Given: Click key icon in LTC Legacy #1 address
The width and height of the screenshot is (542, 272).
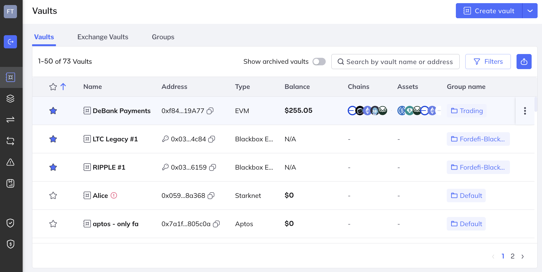Looking at the screenshot, I should click(165, 139).
